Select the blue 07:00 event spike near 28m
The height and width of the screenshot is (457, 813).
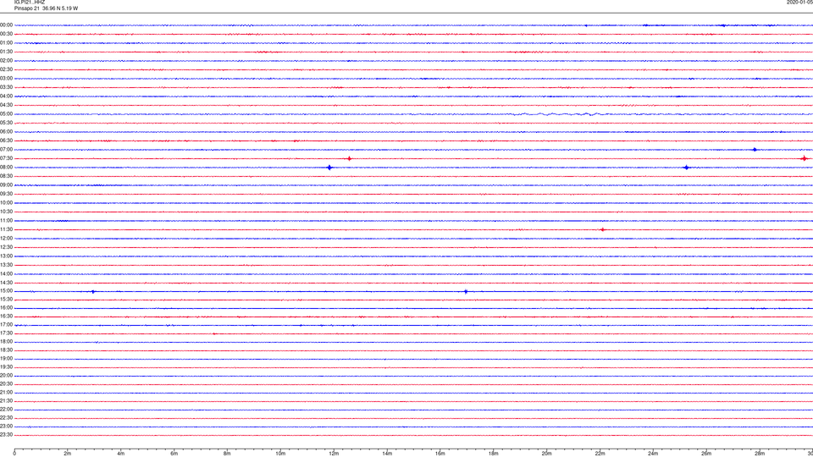[755, 150]
